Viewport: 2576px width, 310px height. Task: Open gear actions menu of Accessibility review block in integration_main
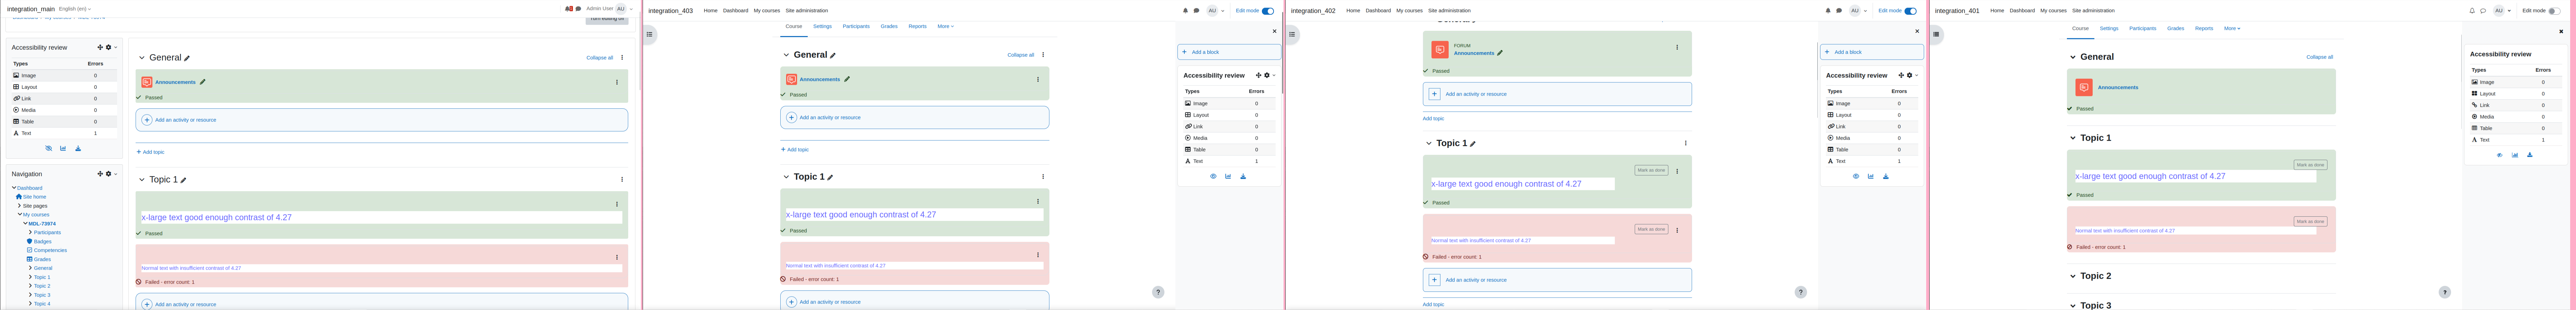coord(110,47)
